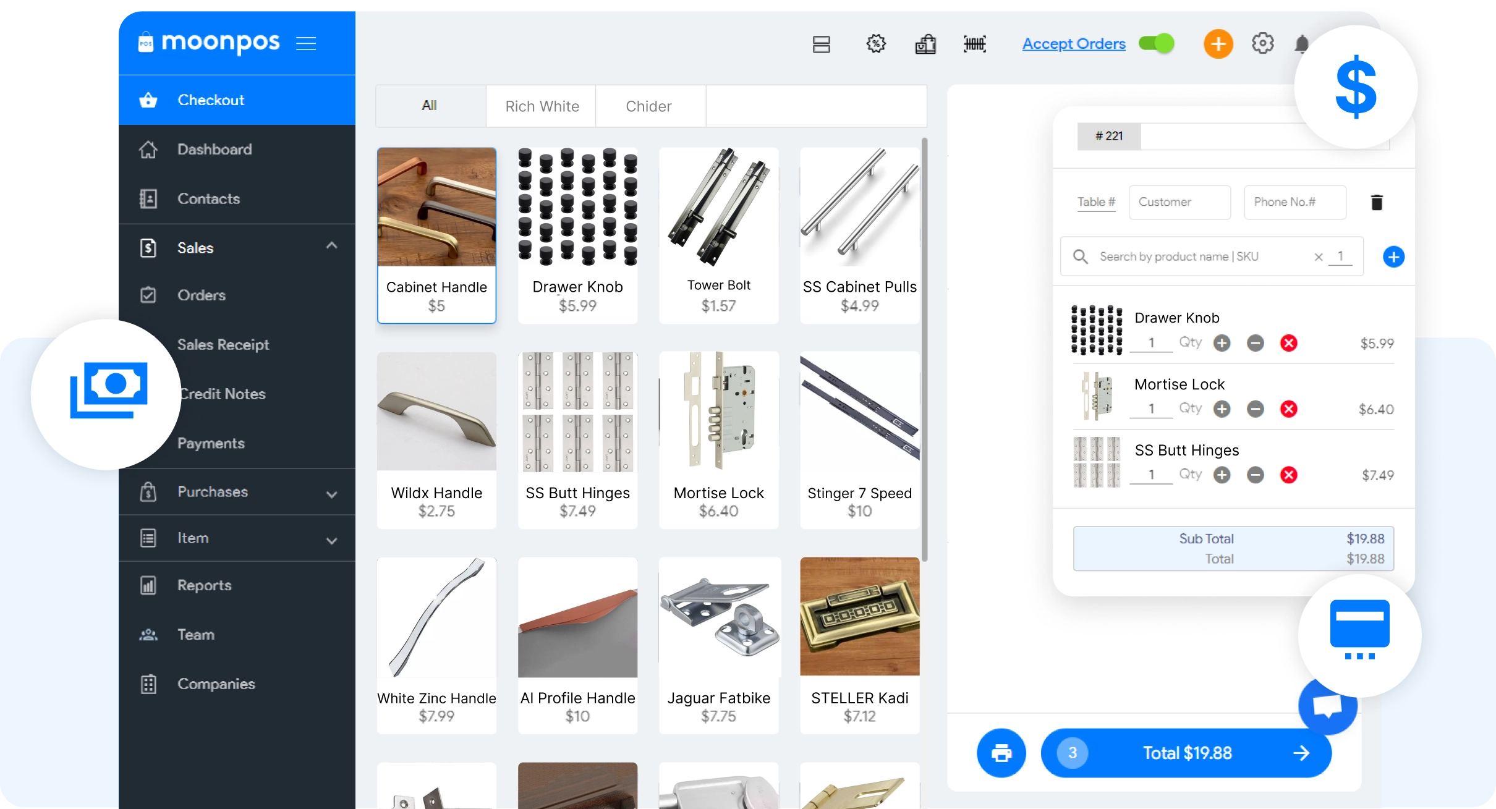
Task: Collapse the Sales menu section
Action: [x=331, y=246]
